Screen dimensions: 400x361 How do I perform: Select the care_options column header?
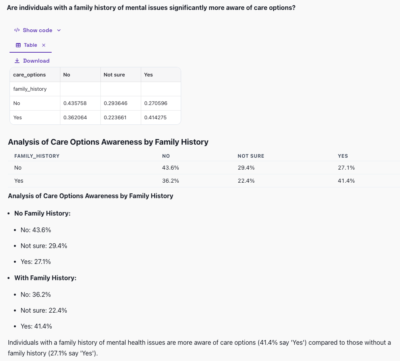pos(29,74)
